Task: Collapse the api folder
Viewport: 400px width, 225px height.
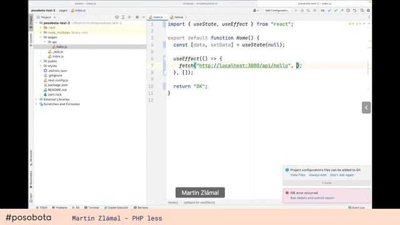Action: click(45, 42)
